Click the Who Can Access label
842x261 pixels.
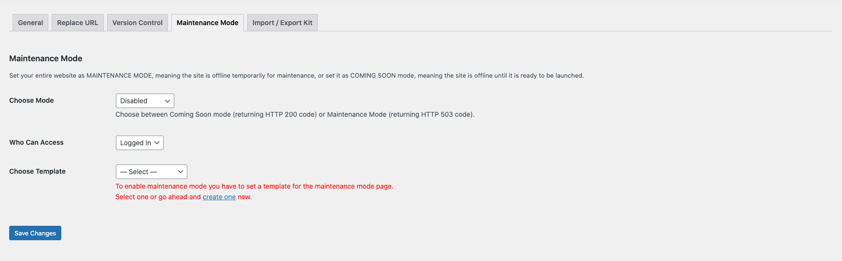pyautogui.click(x=36, y=142)
